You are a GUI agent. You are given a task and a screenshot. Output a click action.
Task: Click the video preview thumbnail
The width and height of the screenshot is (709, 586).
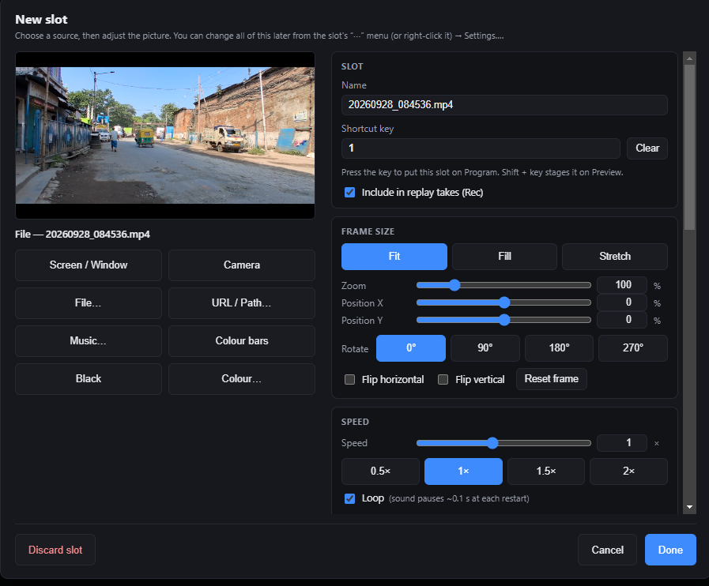coord(165,136)
